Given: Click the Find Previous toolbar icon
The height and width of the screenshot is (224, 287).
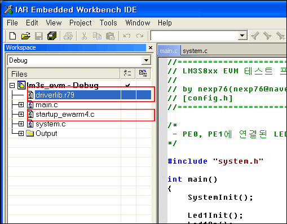Looking at the screenshot, I should 255,36.
